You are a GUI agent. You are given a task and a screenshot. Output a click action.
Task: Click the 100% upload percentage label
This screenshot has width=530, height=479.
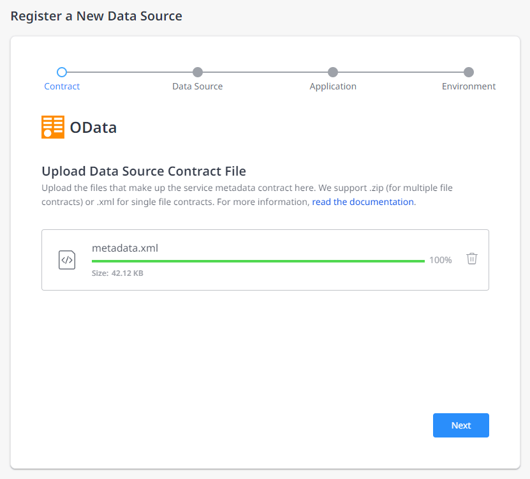pyautogui.click(x=440, y=260)
